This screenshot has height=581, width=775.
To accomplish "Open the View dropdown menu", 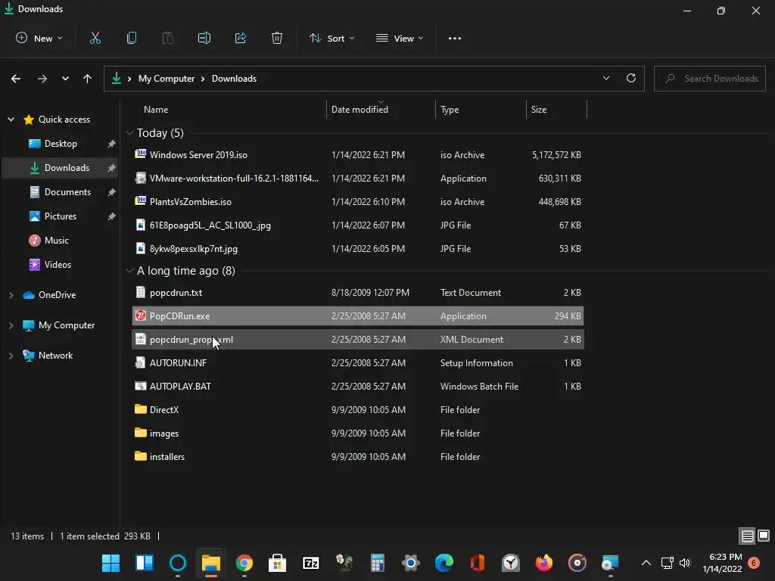I will point(400,38).
